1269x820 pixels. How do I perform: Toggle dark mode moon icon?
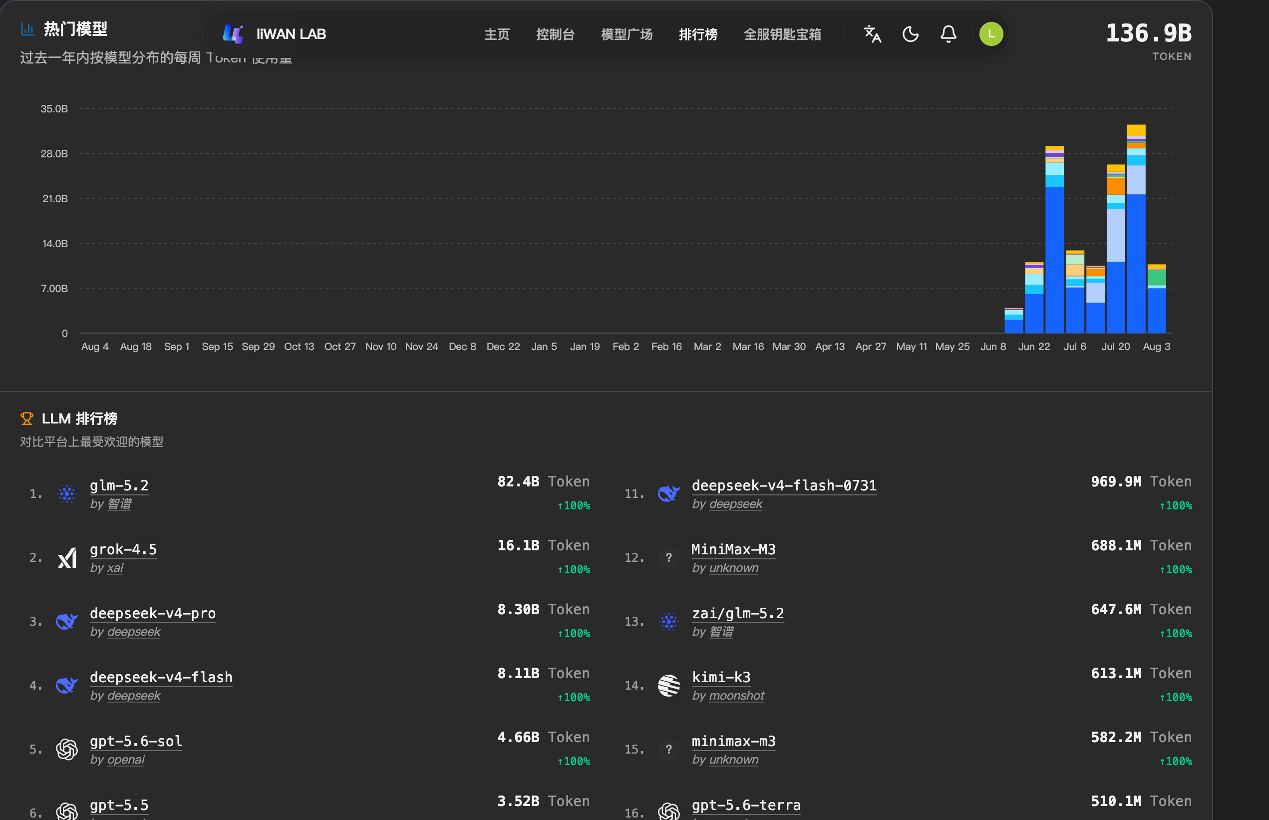[x=911, y=34]
